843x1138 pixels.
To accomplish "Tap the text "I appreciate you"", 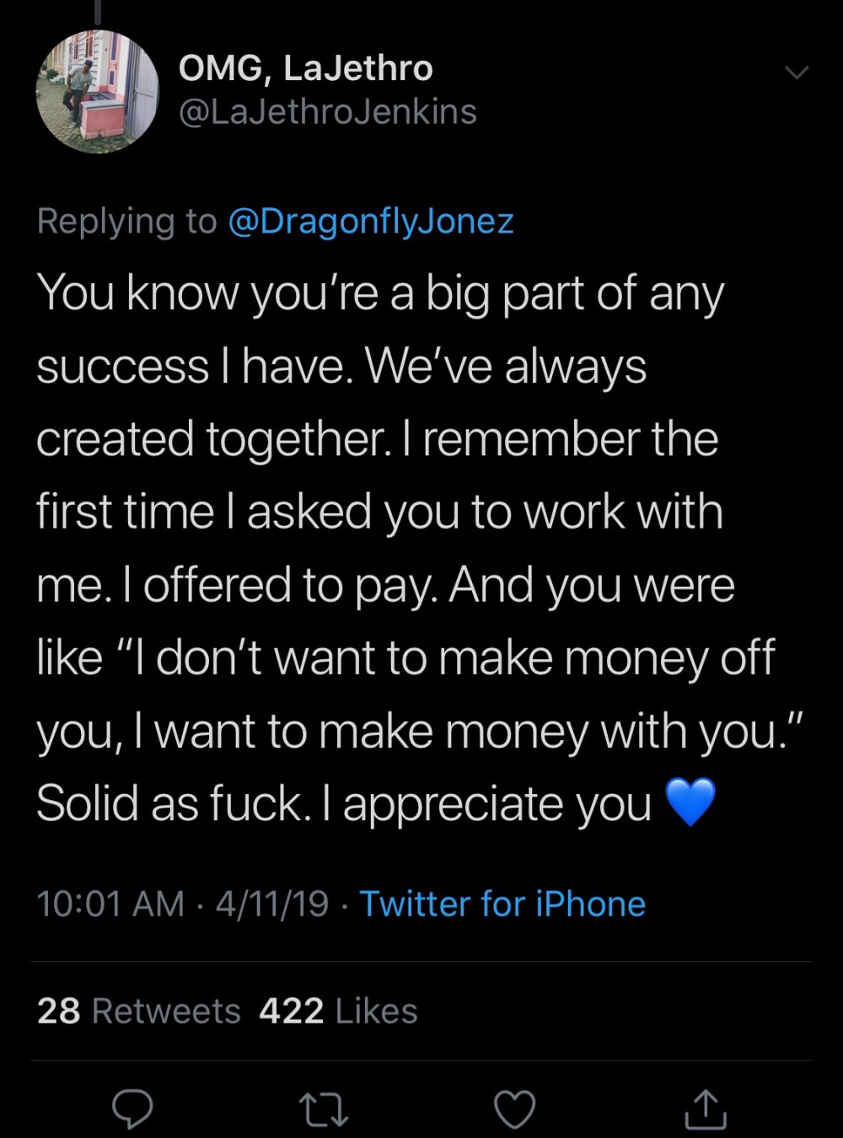I will click(x=497, y=804).
